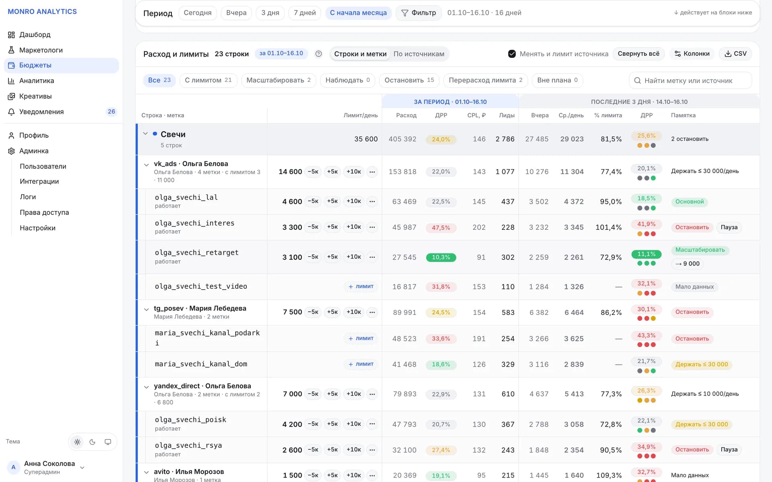Screen dimensions: 772x482
Task: Click the Креативы images icon
Action: (x=11, y=96)
